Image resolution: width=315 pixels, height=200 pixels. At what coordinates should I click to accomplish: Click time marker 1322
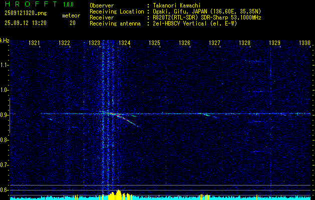click(64, 43)
